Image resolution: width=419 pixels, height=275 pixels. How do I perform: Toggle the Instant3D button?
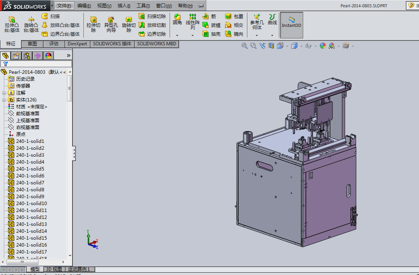[x=291, y=25]
